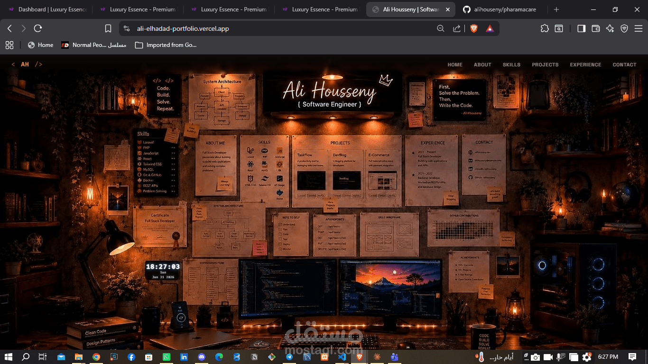
Task: Switch to Dashboard | Luxury Essence tab
Action: point(47,9)
